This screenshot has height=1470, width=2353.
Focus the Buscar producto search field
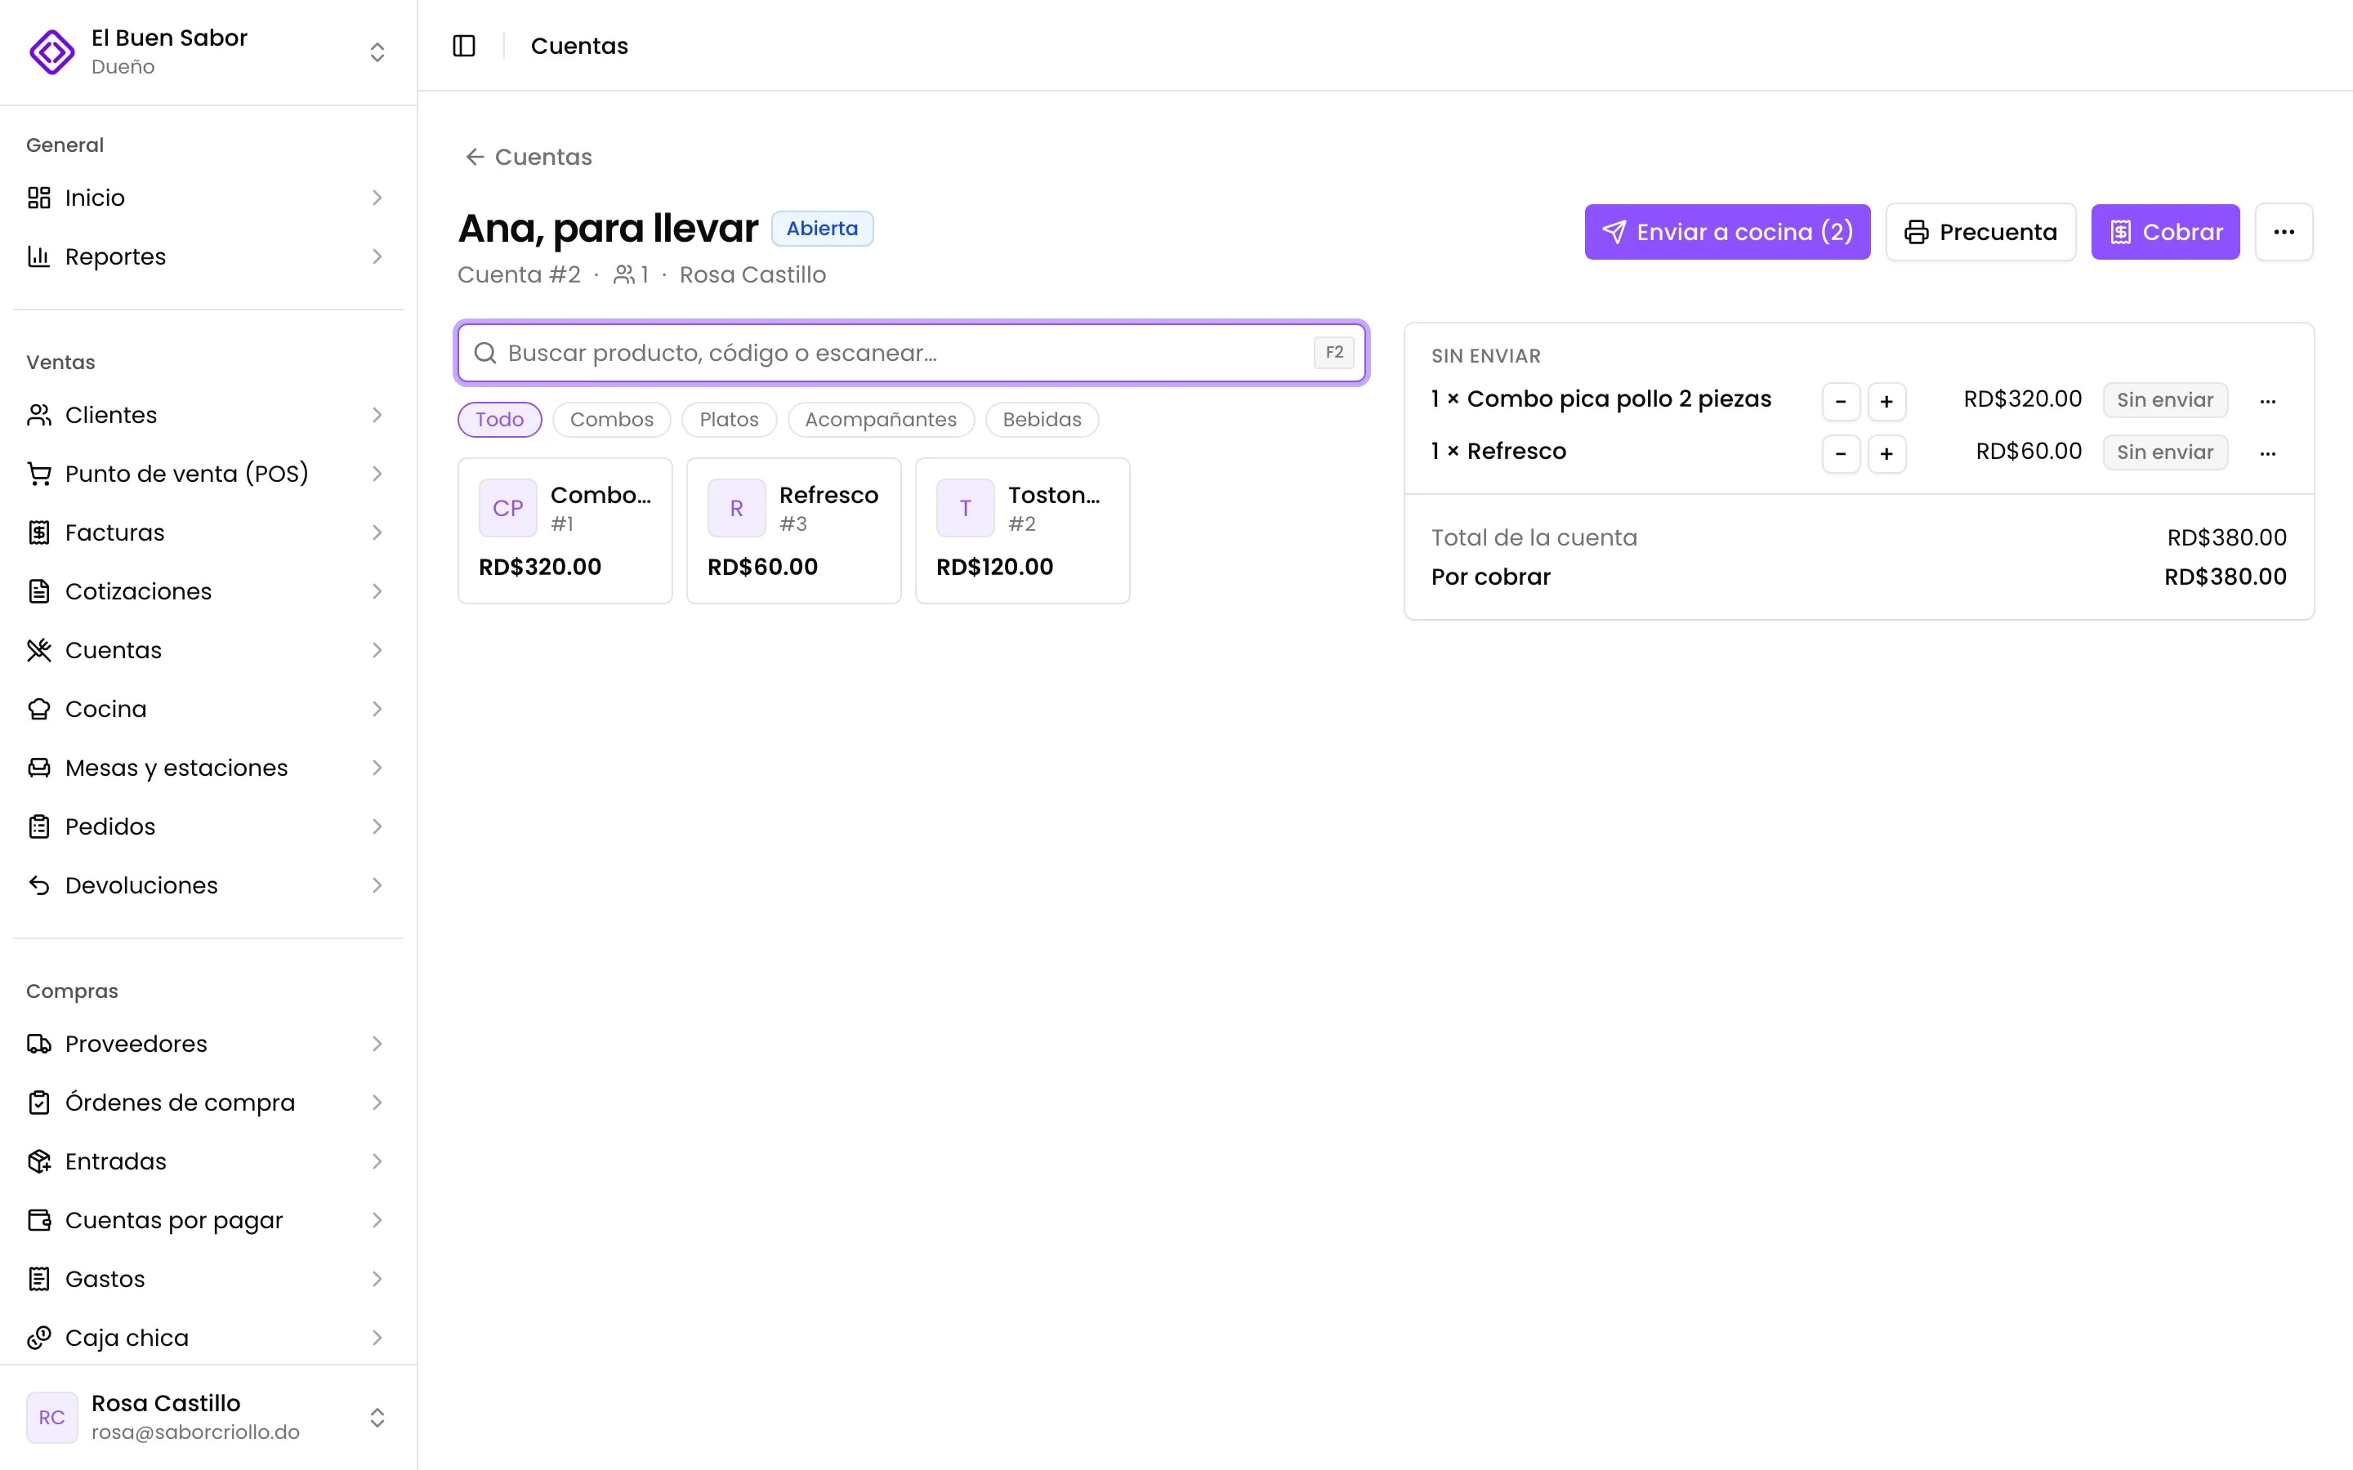click(912, 353)
